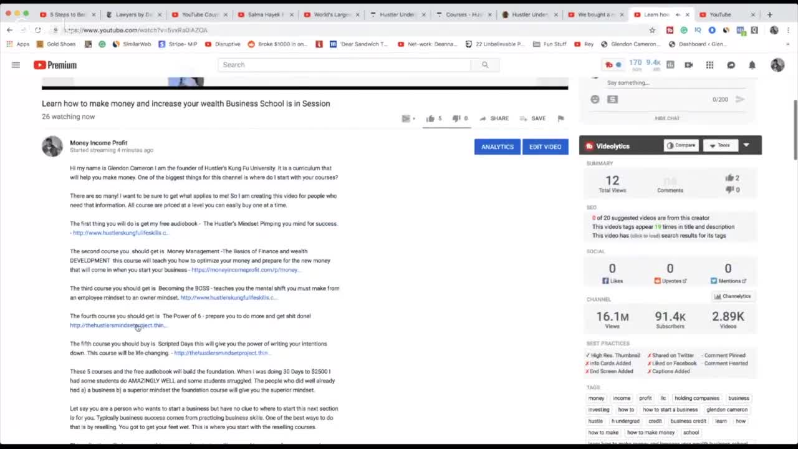Switch to the 5 Steps to Be tab

[67, 14]
